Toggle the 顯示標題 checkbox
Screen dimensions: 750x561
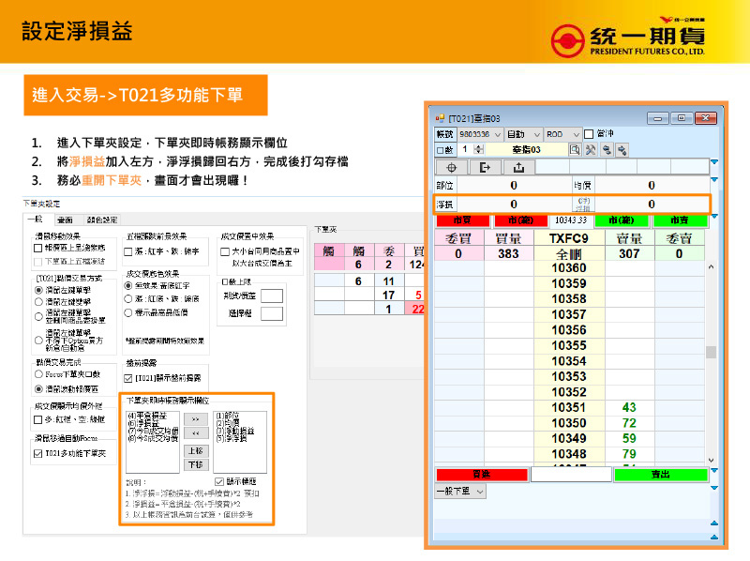click(219, 481)
